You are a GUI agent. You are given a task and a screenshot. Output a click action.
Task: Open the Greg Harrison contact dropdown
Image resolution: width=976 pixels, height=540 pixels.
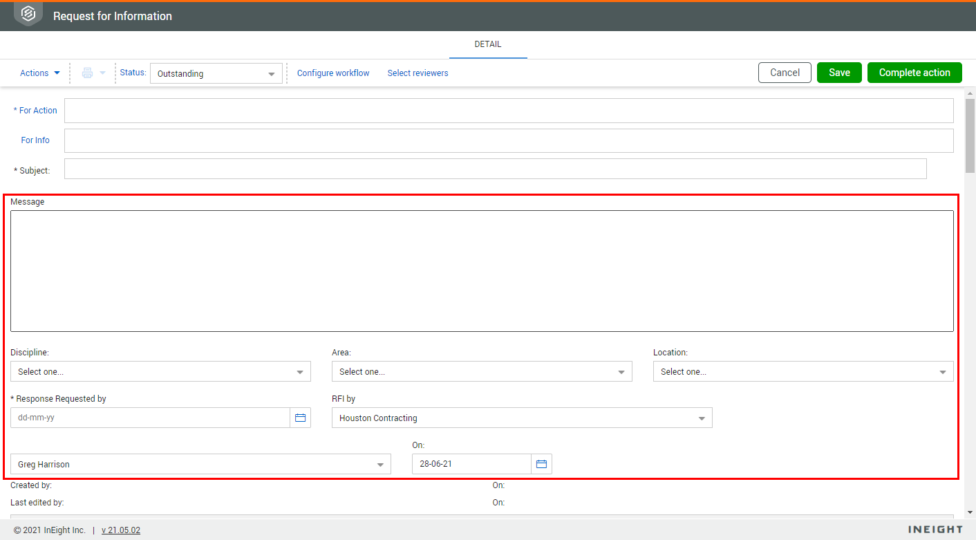[200, 465]
